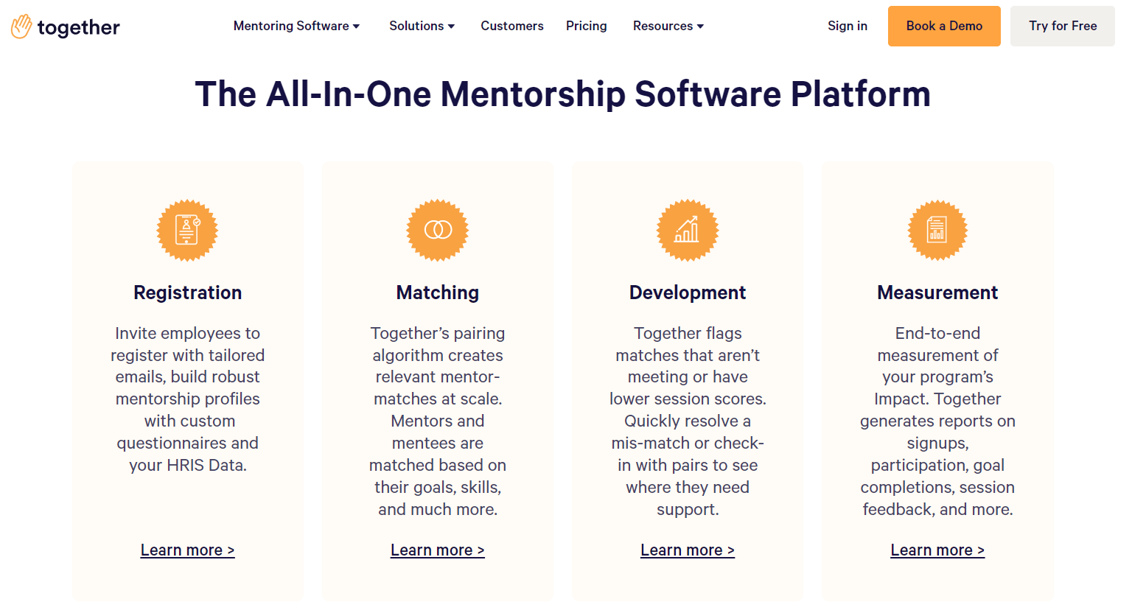The height and width of the screenshot is (613, 1146).
Task: Click the Together hand logo icon
Action: [21, 27]
